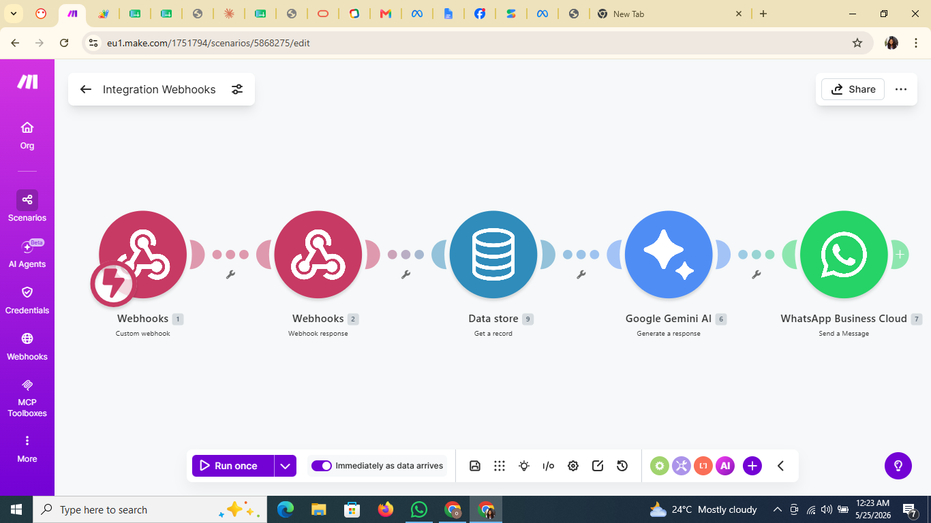
Task: Click the instant trigger lightning badge
Action: tap(113, 284)
